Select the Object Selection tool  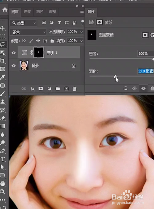point(3,52)
